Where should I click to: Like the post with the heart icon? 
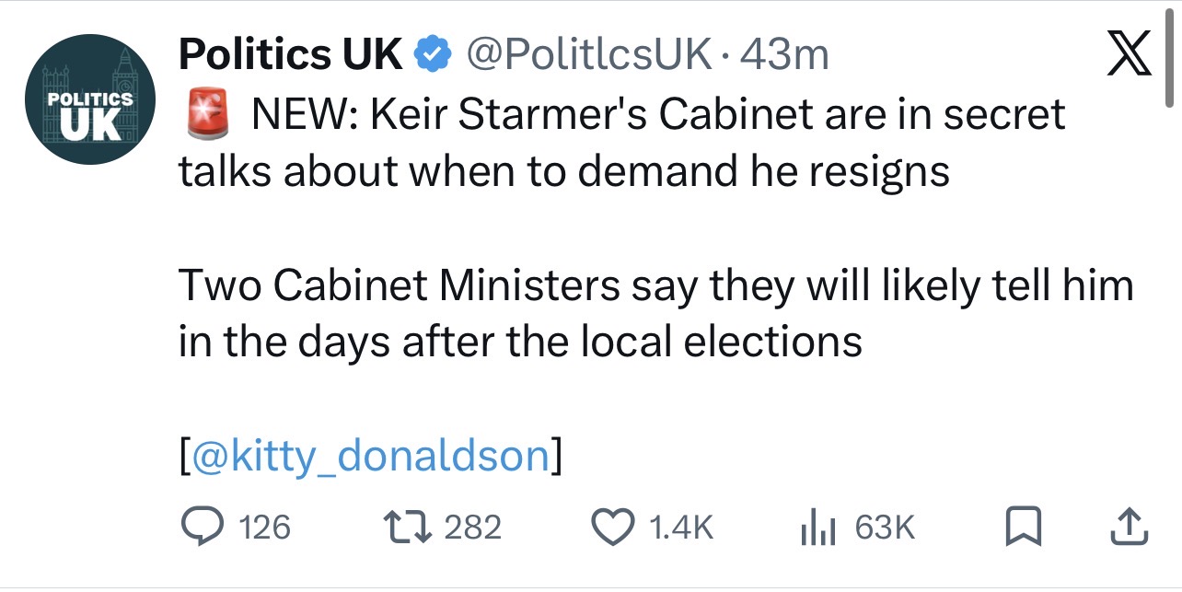(x=615, y=527)
